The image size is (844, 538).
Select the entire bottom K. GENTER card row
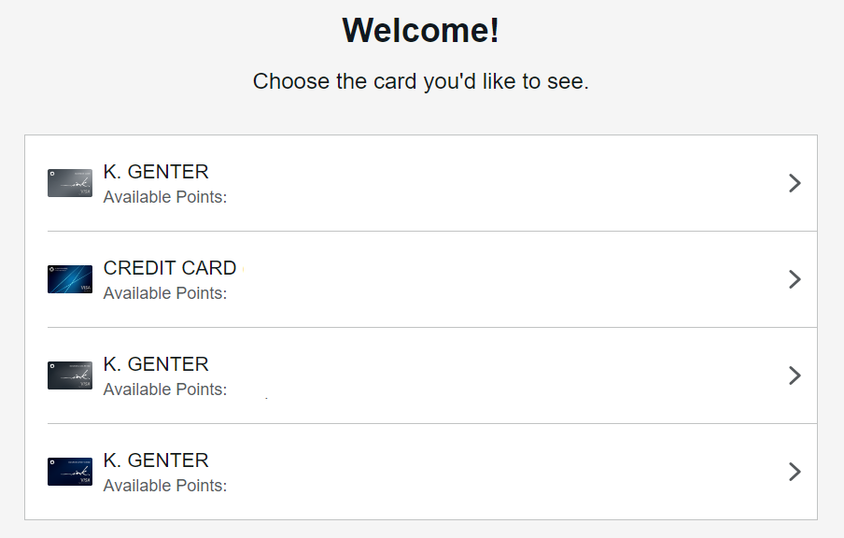click(422, 472)
